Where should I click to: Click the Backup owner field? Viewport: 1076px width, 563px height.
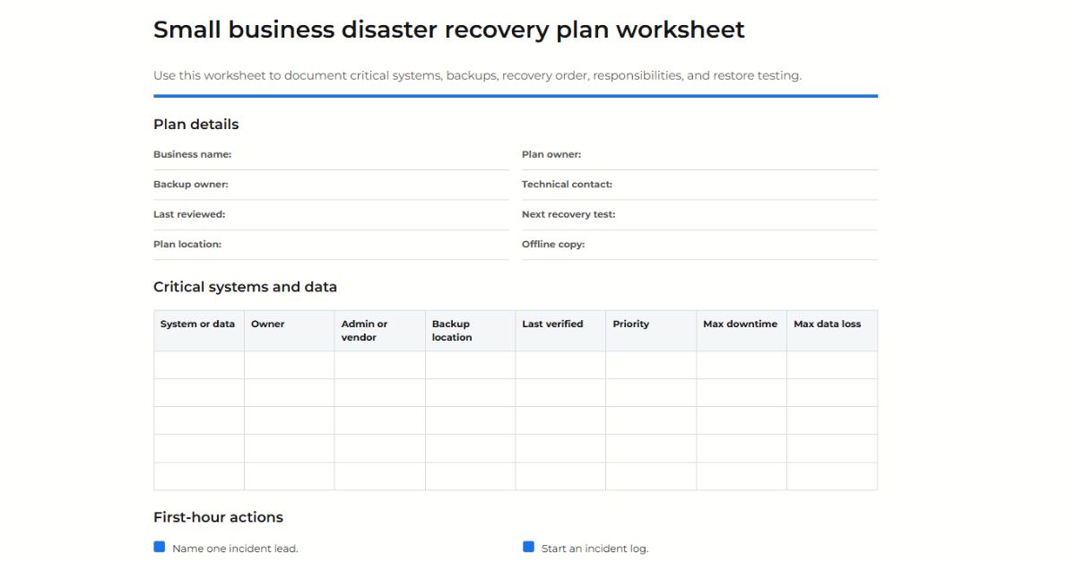pos(331,185)
